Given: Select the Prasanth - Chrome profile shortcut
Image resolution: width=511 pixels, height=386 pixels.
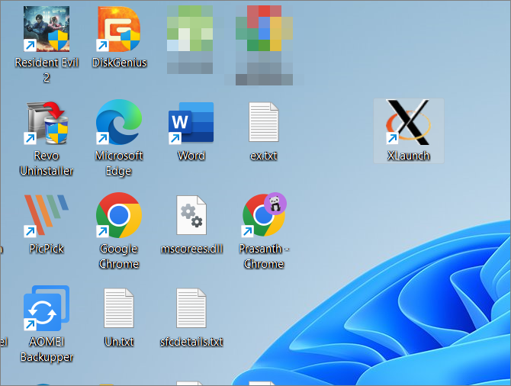Looking at the screenshot, I should click(264, 215).
